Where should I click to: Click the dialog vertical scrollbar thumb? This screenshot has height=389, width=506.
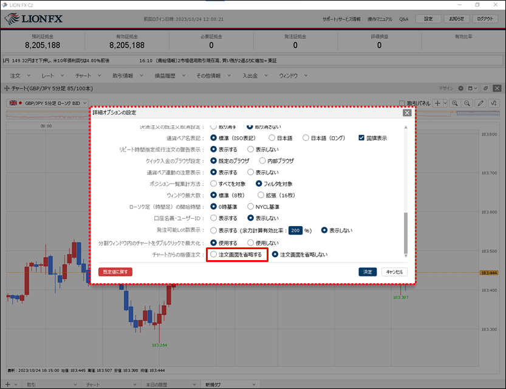pyautogui.click(x=406, y=233)
